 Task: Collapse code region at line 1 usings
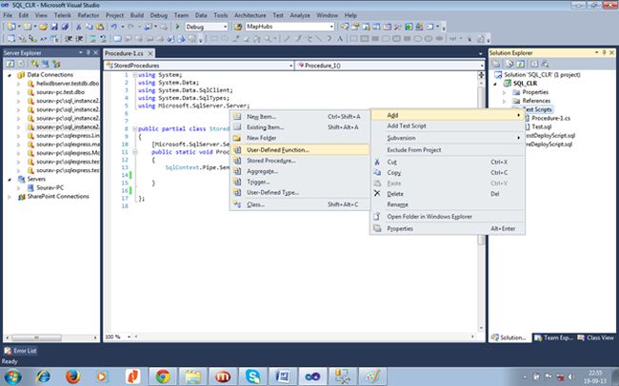134,75
